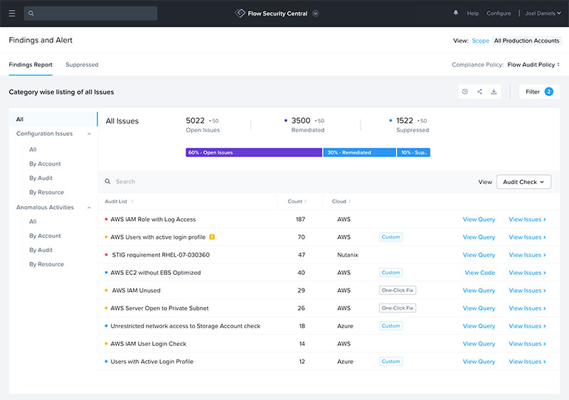Click the warning badge beside AWS Users login profile

pyautogui.click(x=212, y=237)
